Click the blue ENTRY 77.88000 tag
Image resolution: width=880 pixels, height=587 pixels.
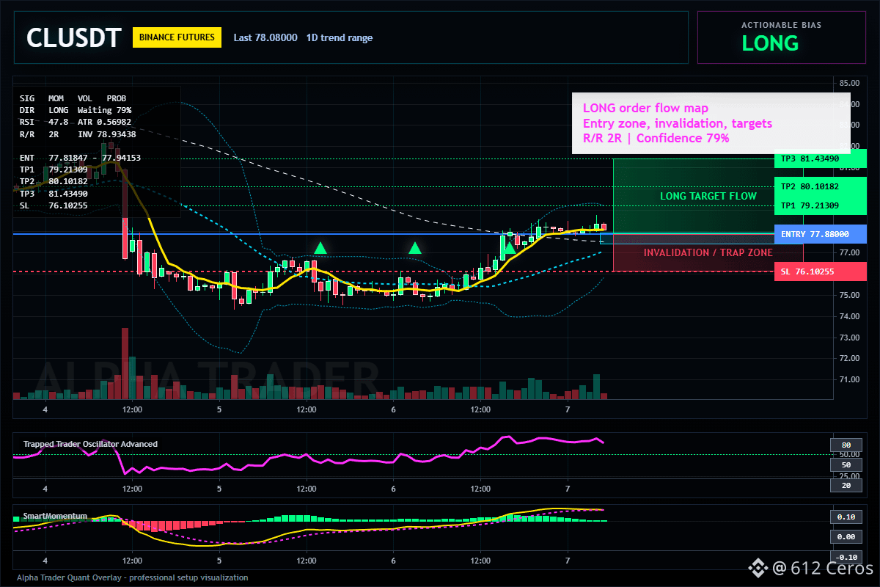click(820, 234)
